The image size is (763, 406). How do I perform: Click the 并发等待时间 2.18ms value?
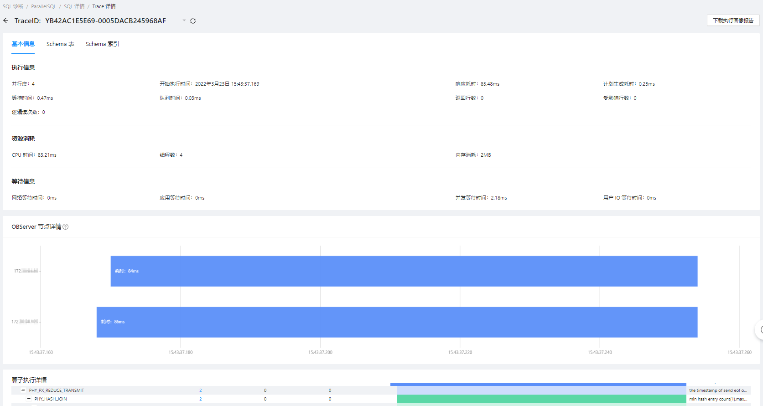(499, 198)
